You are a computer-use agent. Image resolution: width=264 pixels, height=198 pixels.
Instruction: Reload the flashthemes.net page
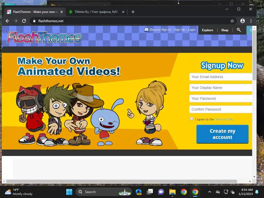point(24,21)
